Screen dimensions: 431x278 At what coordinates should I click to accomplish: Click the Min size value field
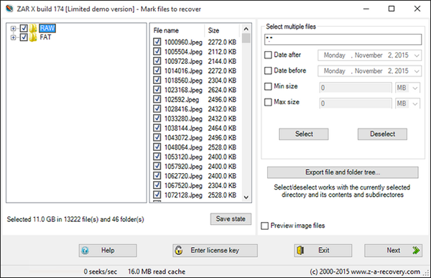click(356, 88)
